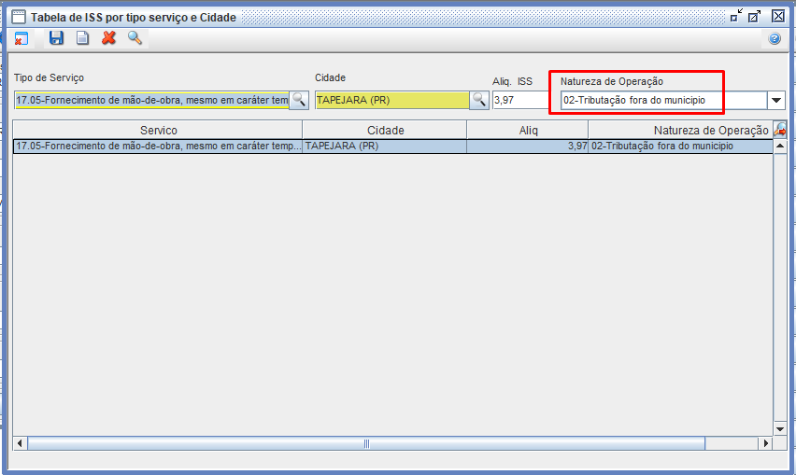796x475 pixels.
Task: Click the horizontal scrollbar right arrow
Action: [765, 443]
